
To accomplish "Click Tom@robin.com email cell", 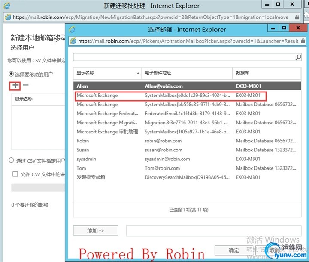I will pos(162,168).
